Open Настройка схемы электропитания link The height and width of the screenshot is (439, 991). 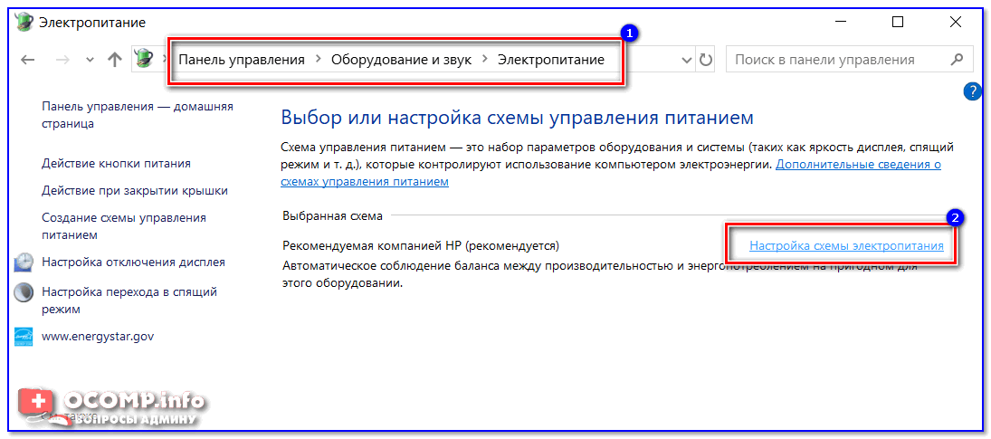pos(846,245)
